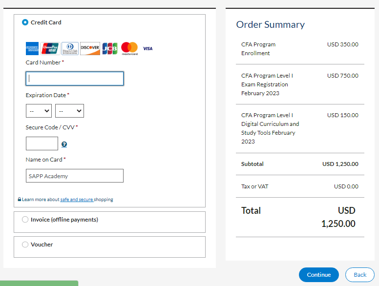Screen dimensions: 379x286
Task: Click the Mastercard logo
Action: click(x=129, y=48)
